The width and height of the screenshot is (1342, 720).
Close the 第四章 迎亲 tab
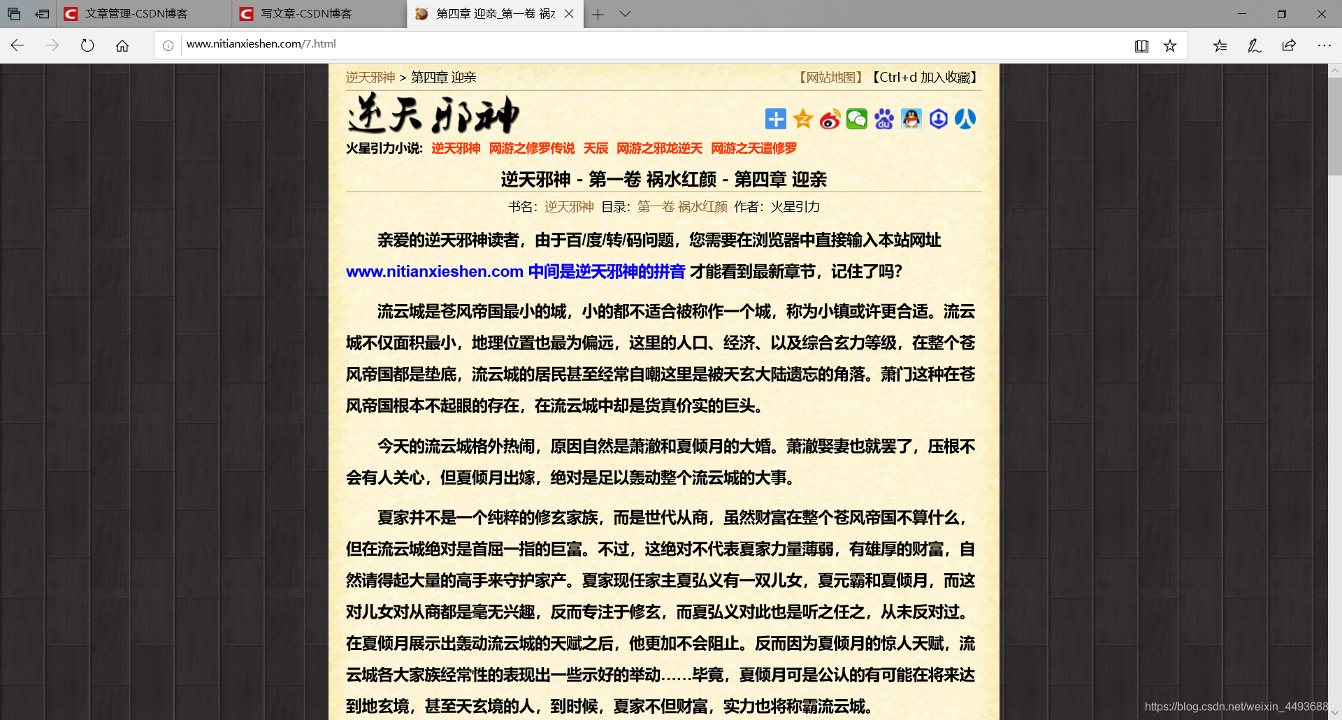(569, 13)
